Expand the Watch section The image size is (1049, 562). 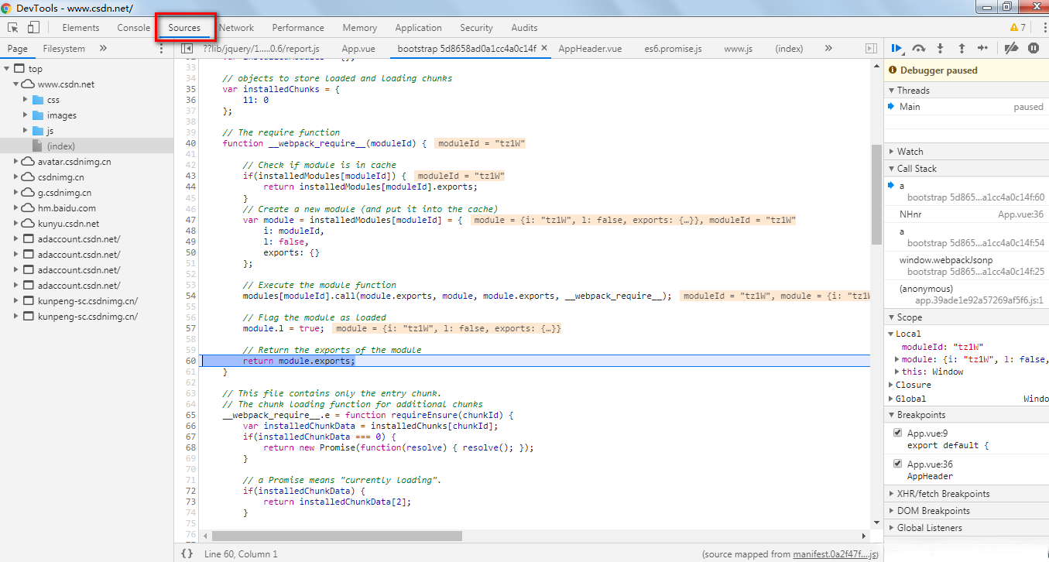(910, 152)
